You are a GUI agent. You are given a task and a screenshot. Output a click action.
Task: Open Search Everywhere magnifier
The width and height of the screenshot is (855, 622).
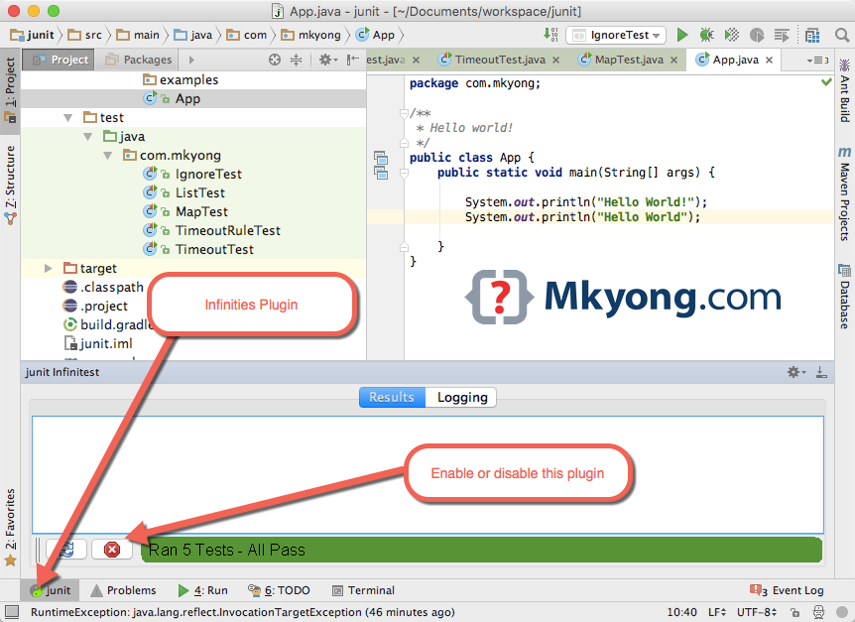(842, 35)
